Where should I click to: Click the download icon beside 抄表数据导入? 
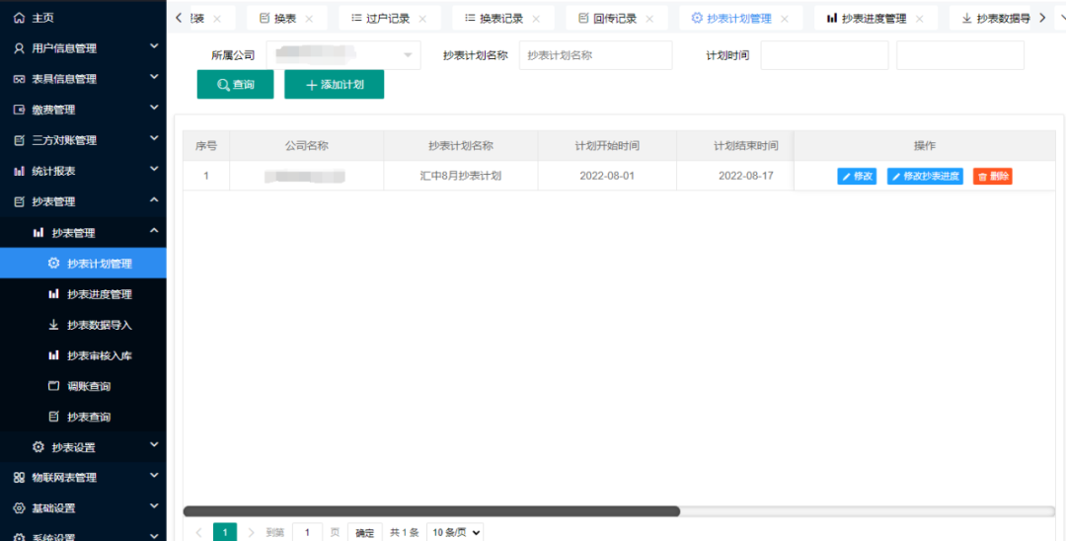click(x=53, y=325)
